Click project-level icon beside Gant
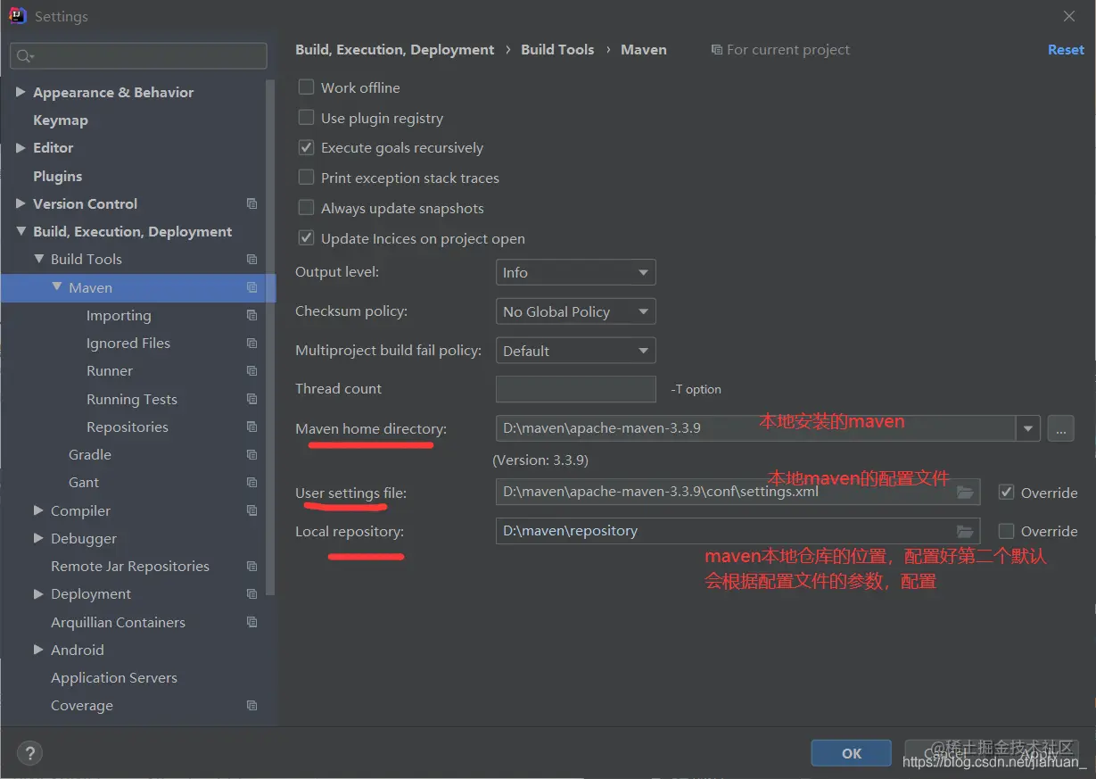This screenshot has width=1096, height=779. point(252,482)
